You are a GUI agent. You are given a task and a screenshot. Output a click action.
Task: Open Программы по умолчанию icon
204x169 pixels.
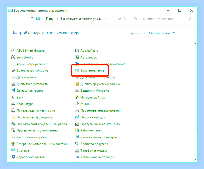[13, 130]
